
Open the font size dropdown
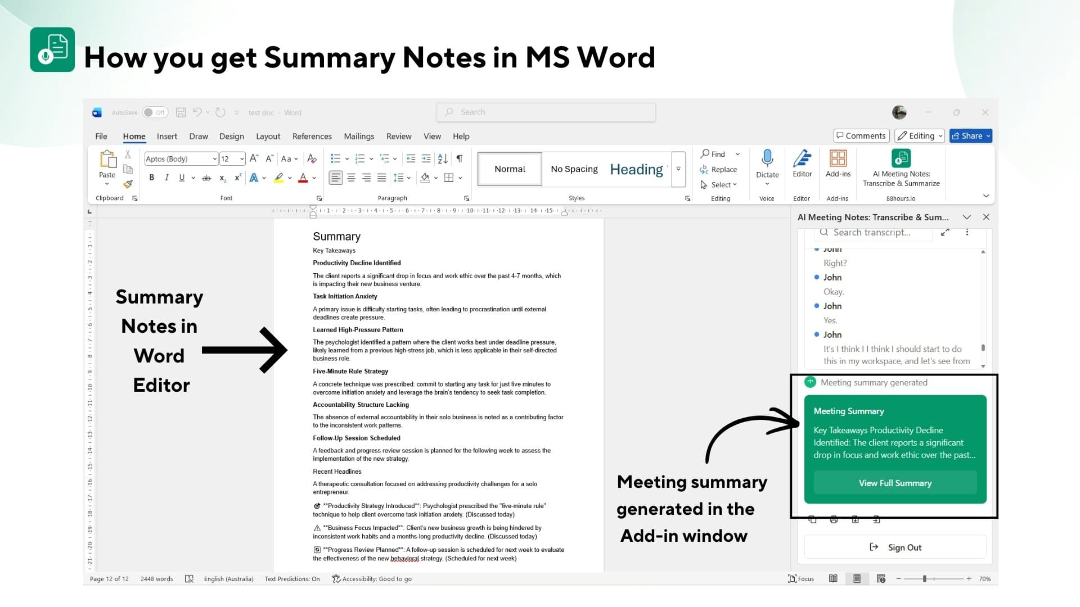coord(241,158)
